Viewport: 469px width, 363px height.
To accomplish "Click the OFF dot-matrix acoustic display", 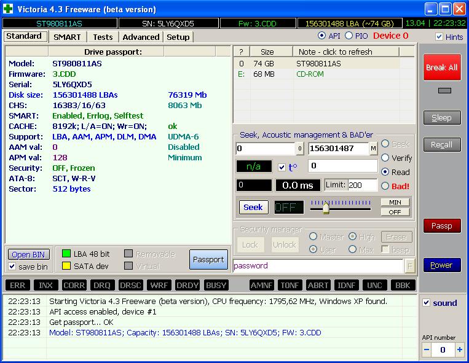I will (289, 207).
